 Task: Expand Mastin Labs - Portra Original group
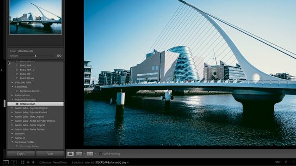point(12,125)
